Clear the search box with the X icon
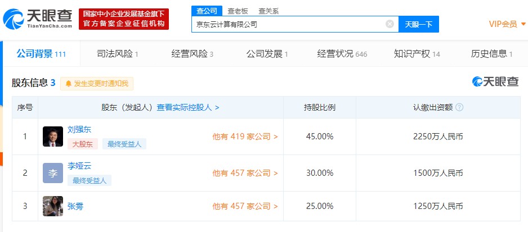This screenshot has width=528, height=232. (390, 24)
